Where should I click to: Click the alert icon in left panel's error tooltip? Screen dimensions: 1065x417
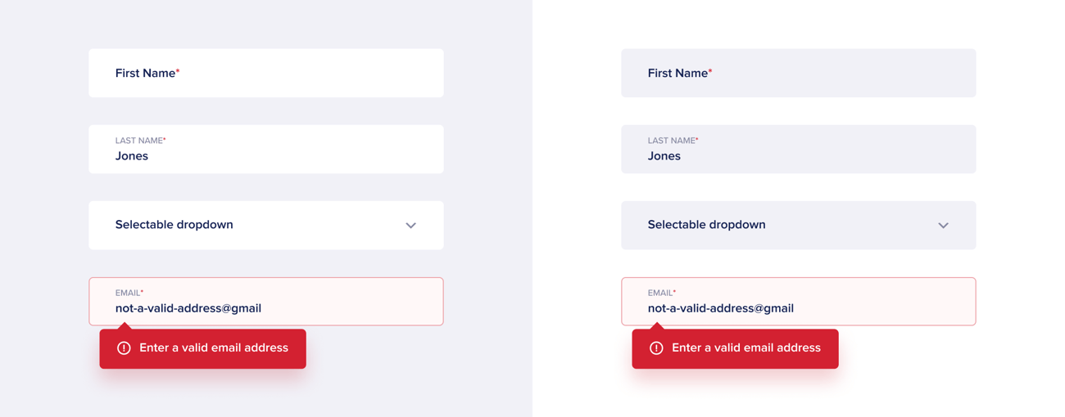pos(124,348)
